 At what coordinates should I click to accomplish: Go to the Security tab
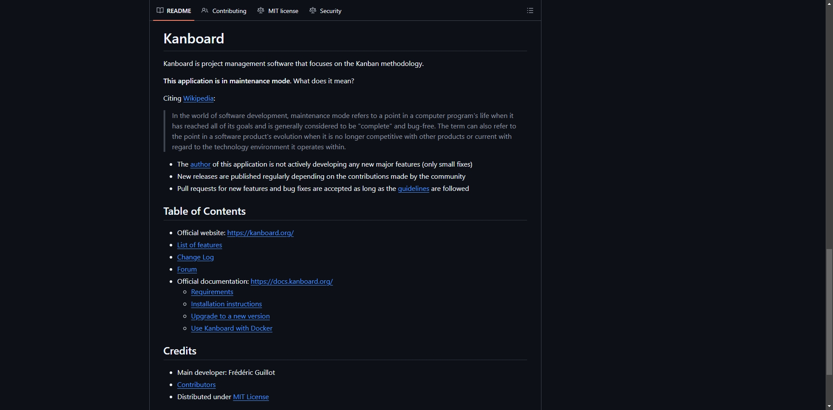[x=325, y=11]
